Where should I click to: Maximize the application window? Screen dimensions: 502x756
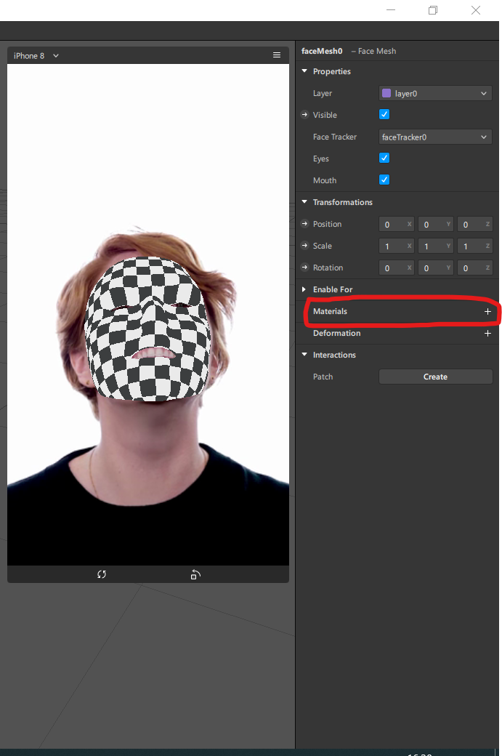click(433, 10)
